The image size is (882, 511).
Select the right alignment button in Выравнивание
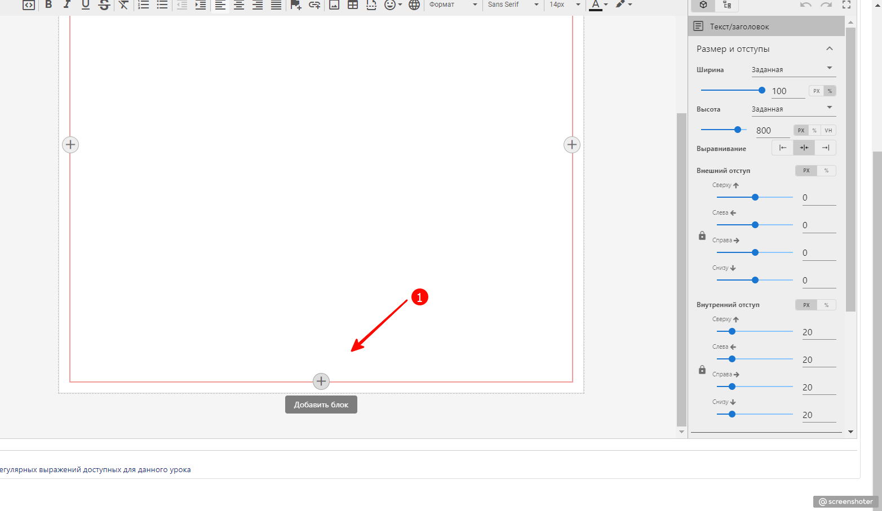(x=826, y=148)
